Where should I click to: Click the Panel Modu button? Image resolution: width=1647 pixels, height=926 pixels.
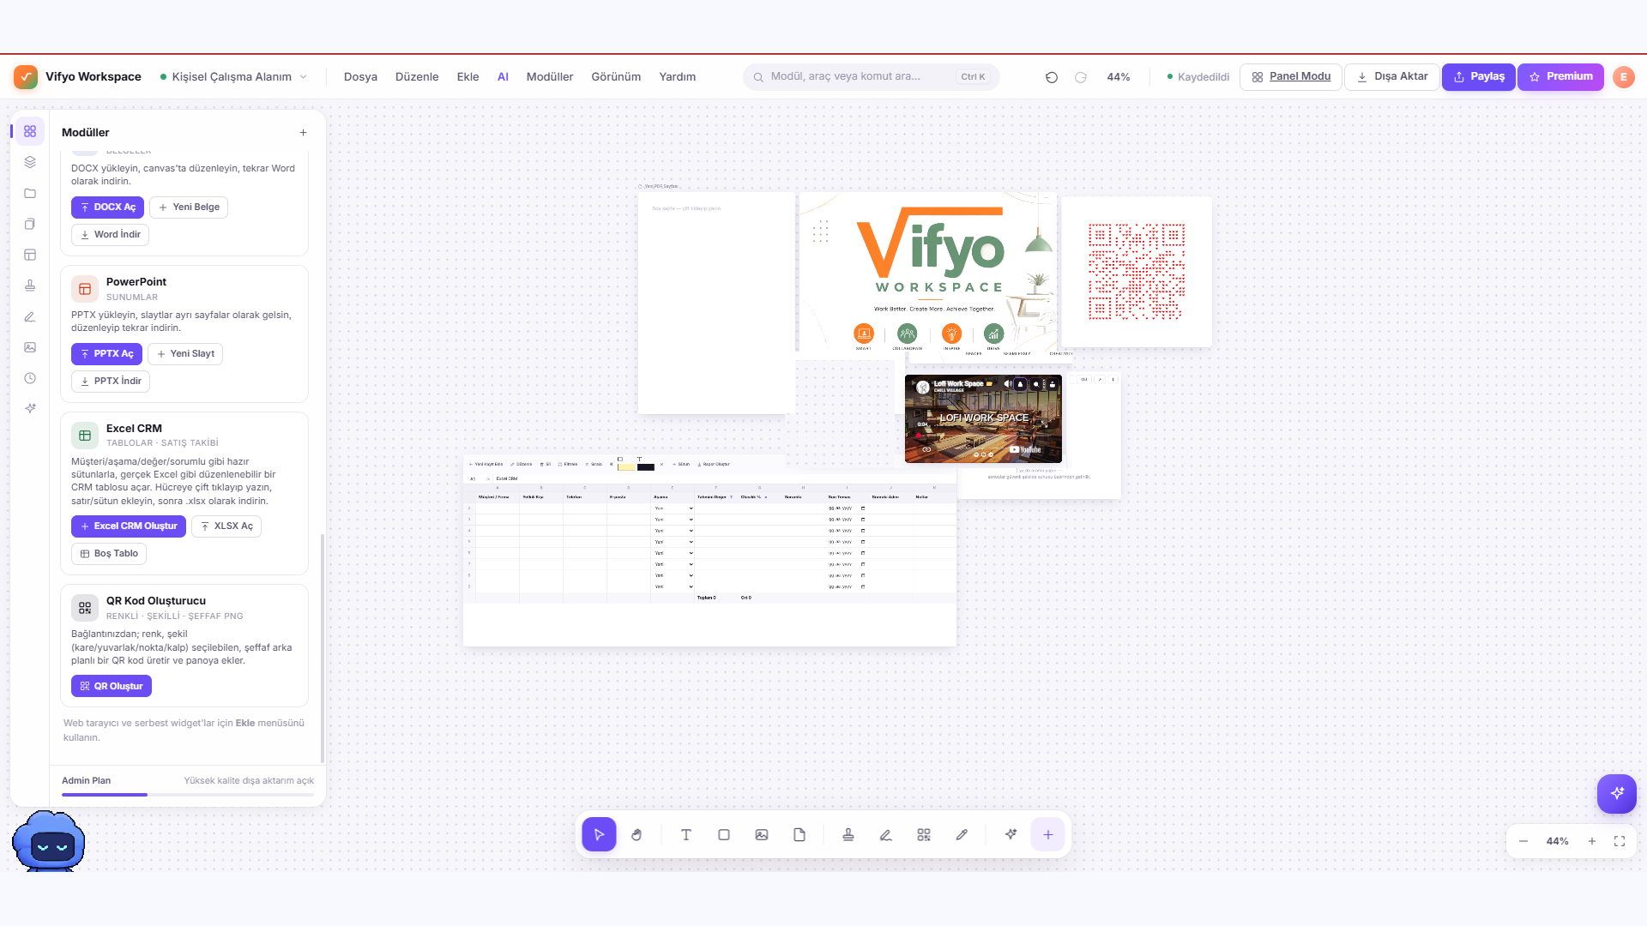(x=1291, y=77)
